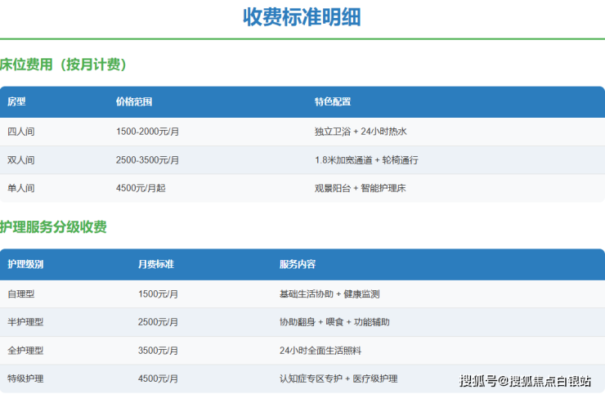Screen dimensions: 605x394
Task: Select the 自理型 care level row
Action: tap(21, 294)
